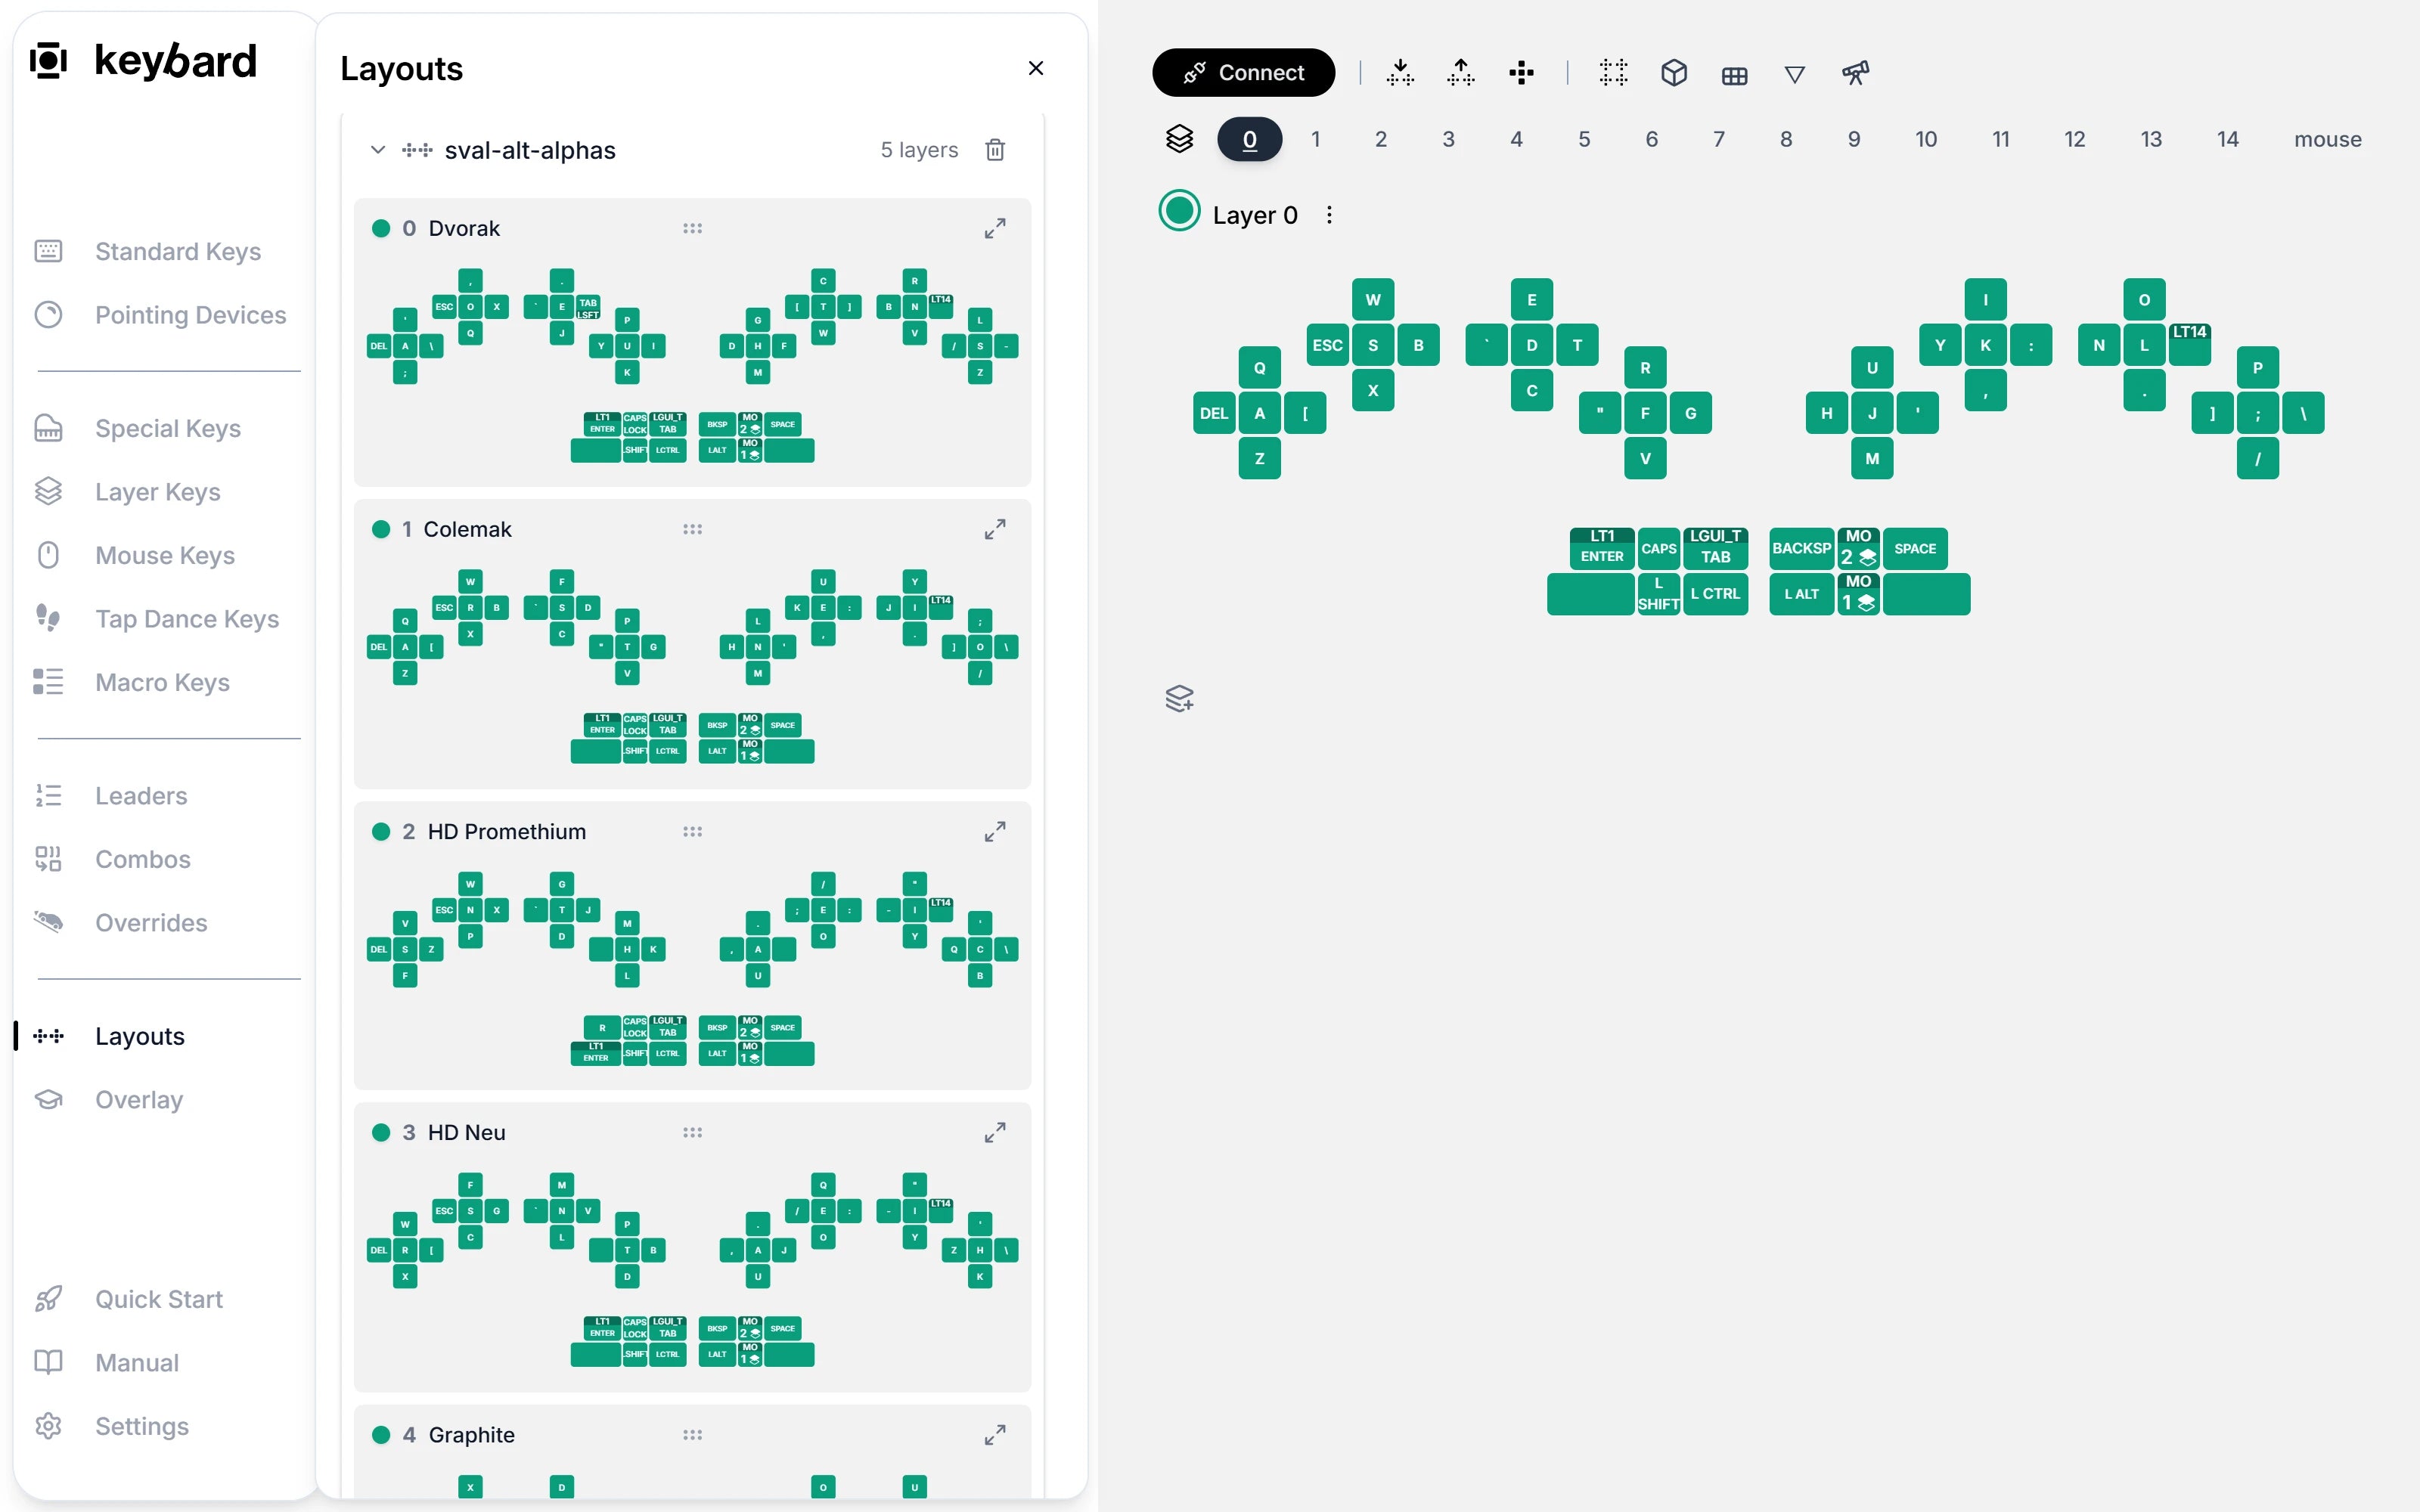Screen dimensions: 2420x1512
Task: Open Tap Dance Keys section
Action: (x=186, y=619)
